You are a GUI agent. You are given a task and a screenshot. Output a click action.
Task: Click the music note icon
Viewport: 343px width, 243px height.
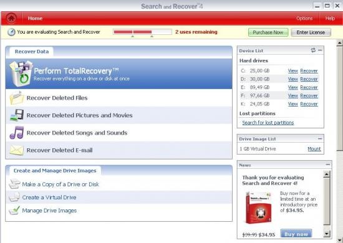click(17, 133)
